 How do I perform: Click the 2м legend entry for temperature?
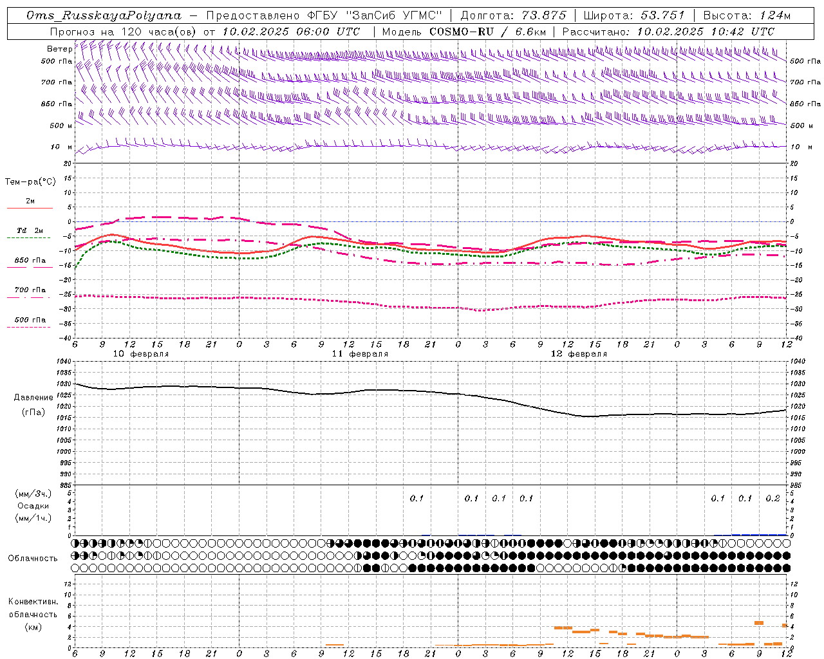tap(30, 201)
